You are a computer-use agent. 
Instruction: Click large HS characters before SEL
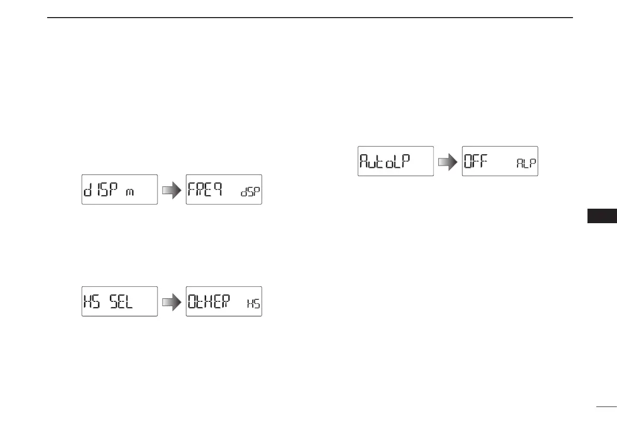92,301
